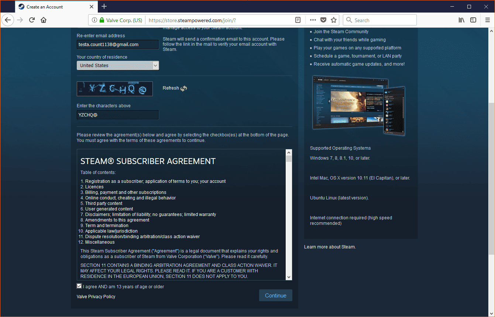Screen dimensions: 495x317
Task: Click the captcha refresh arrows icon
Action: coord(184,88)
